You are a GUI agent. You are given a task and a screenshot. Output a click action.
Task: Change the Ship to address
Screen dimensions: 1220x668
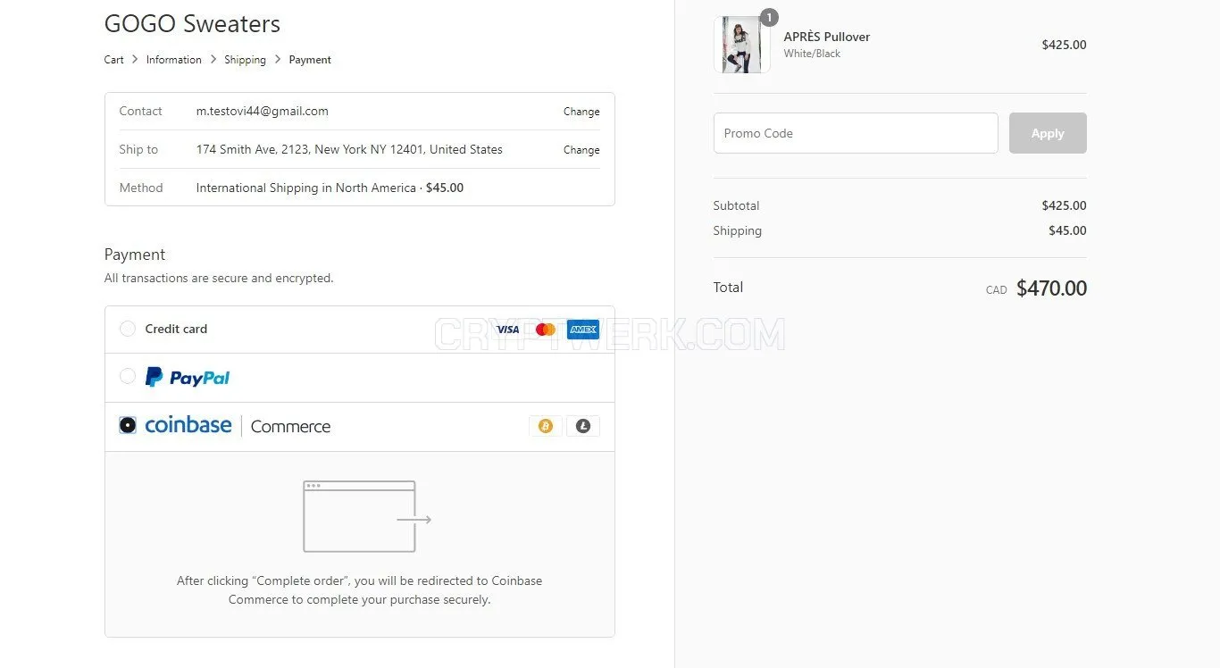pyautogui.click(x=581, y=150)
